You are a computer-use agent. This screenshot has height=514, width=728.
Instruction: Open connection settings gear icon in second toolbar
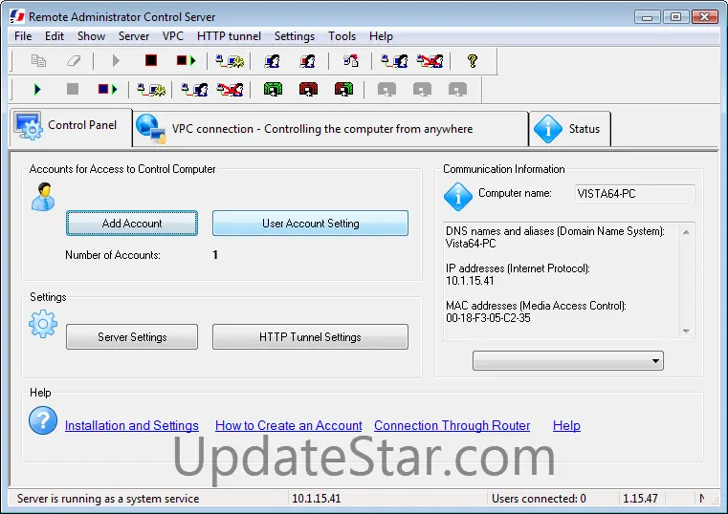tap(151, 89)
